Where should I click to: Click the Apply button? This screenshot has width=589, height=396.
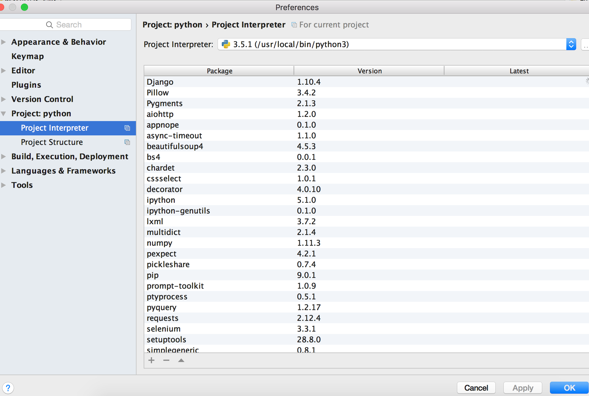pos(523,388)
